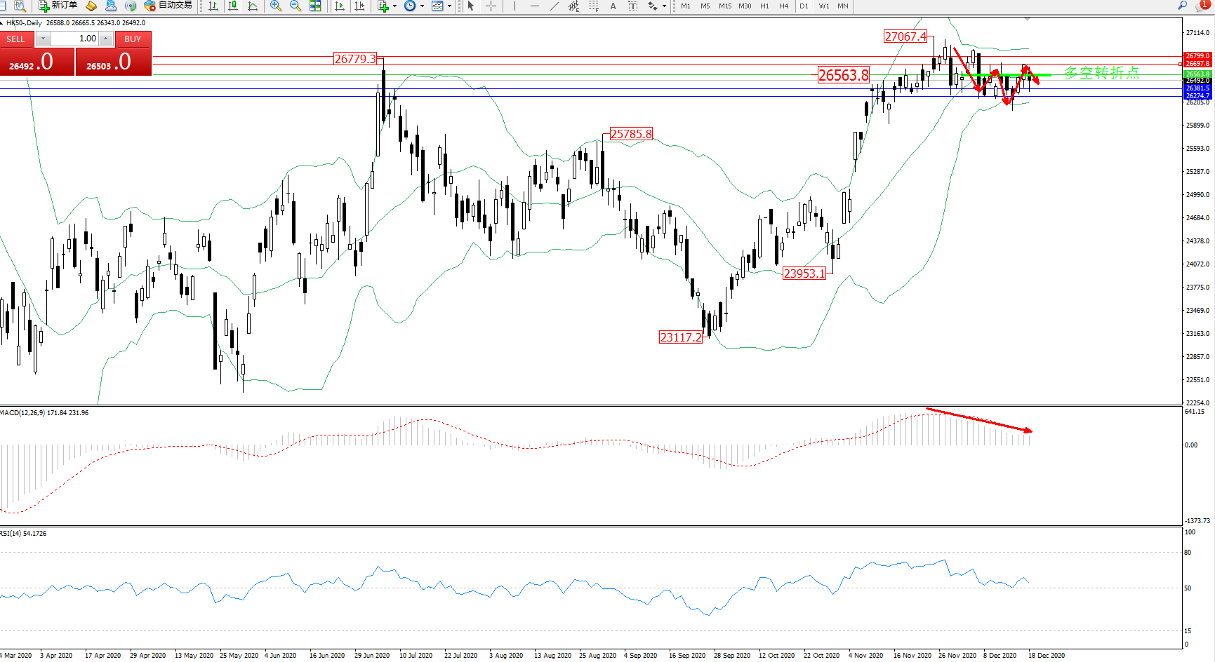Select the horizontal line drawing tool
This screenshot has width=1215, height=662.
(535, 6)
